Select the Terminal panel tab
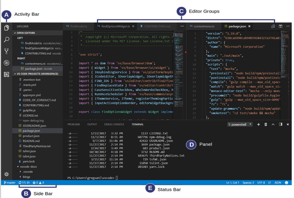The height and width of the screenshot is (198, 294). (137, 124)
